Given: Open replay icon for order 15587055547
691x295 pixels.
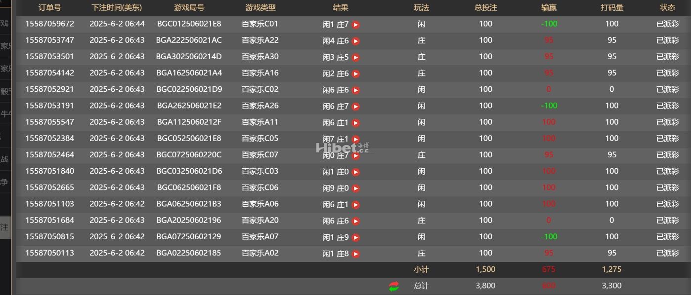Looking at the screenshot, I should coord(355,123).
